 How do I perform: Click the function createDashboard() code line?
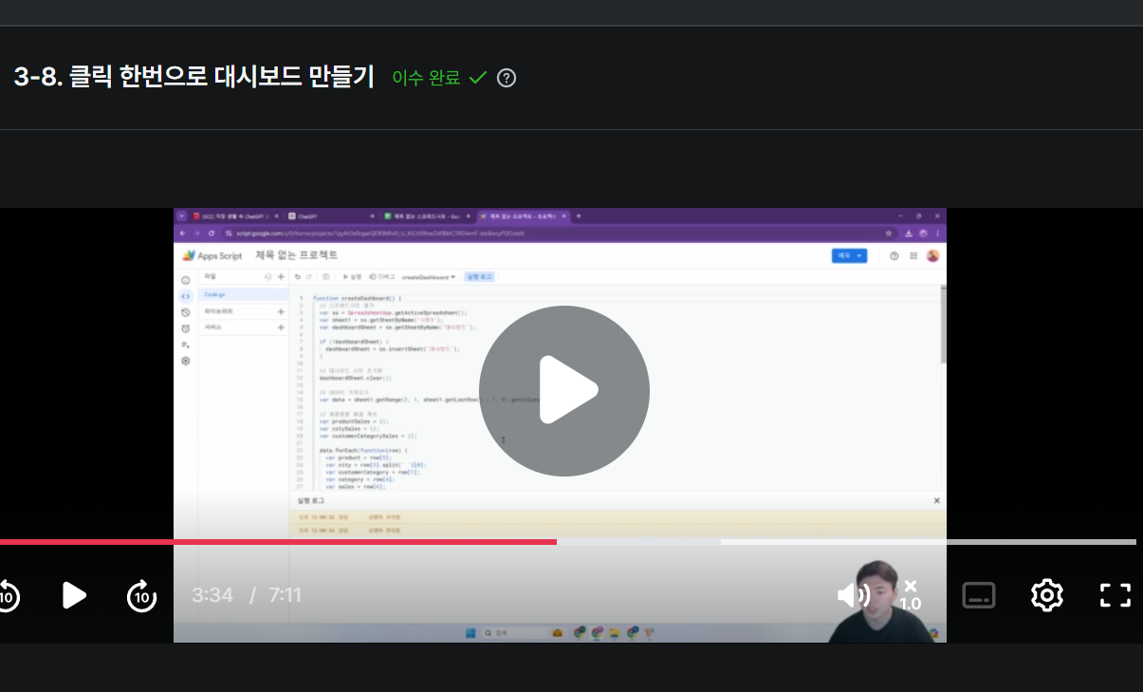point(357,298)
